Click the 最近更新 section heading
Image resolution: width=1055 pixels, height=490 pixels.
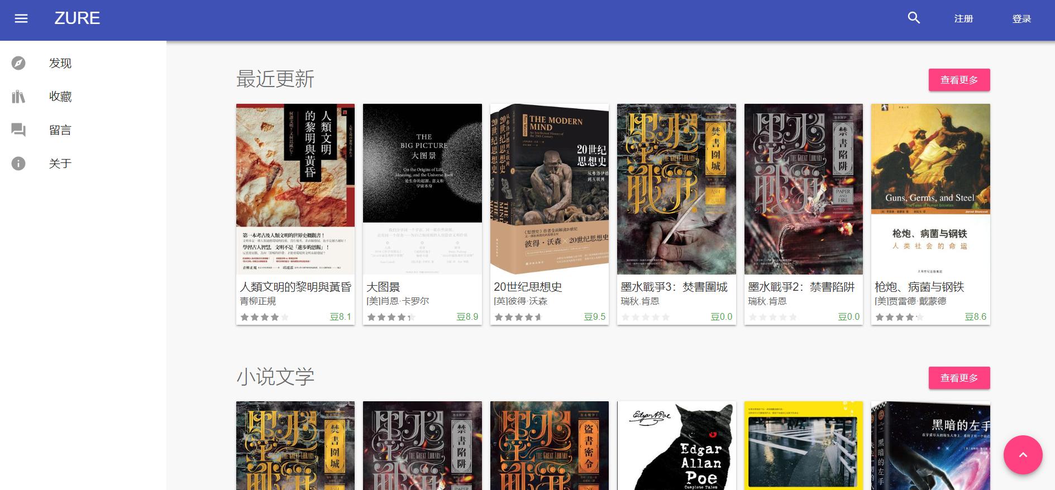point(275,79)
